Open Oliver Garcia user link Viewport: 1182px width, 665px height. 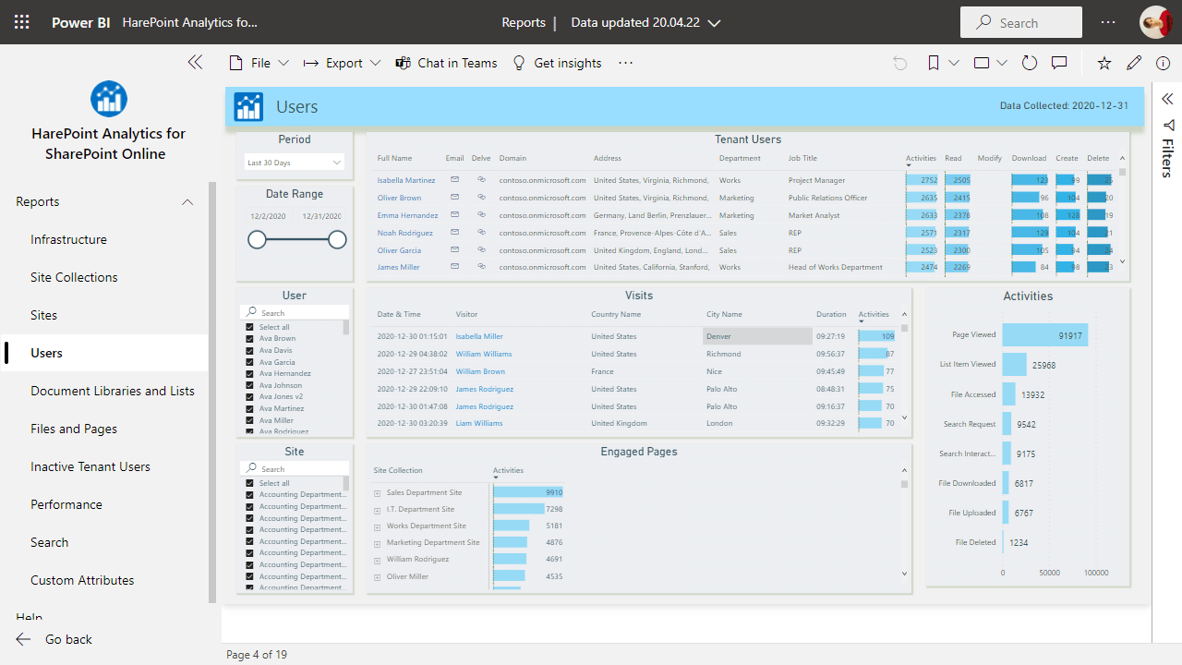[399, 250]
